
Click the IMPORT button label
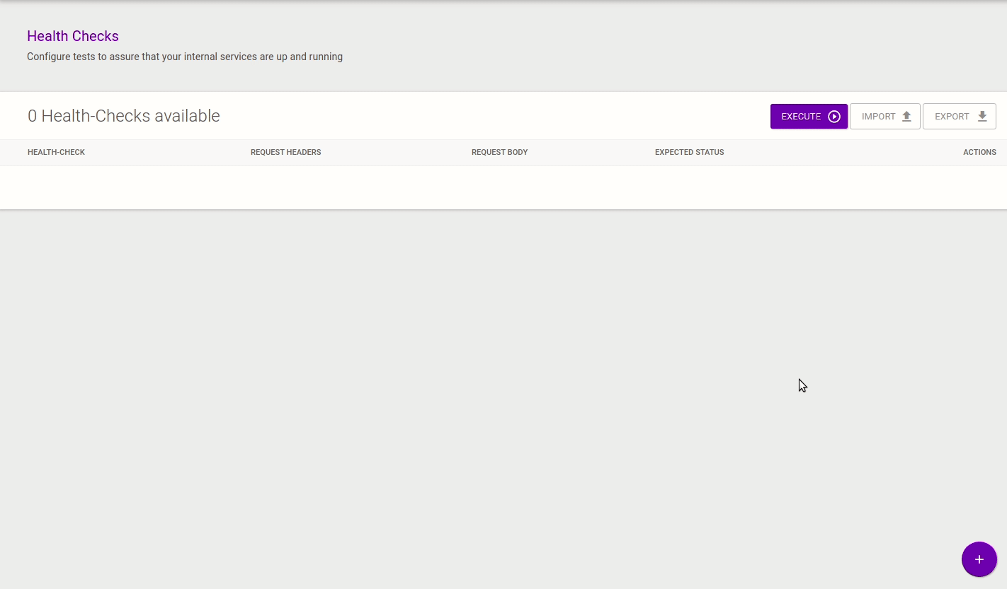click(878, 117)
